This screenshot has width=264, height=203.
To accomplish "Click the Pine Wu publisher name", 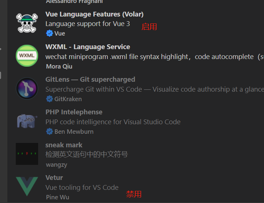I will point(58,197).
